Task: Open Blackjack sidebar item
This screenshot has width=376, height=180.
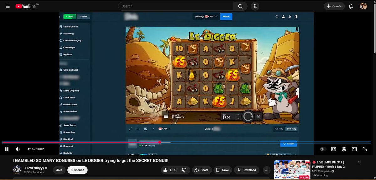Action: point(67,139)
